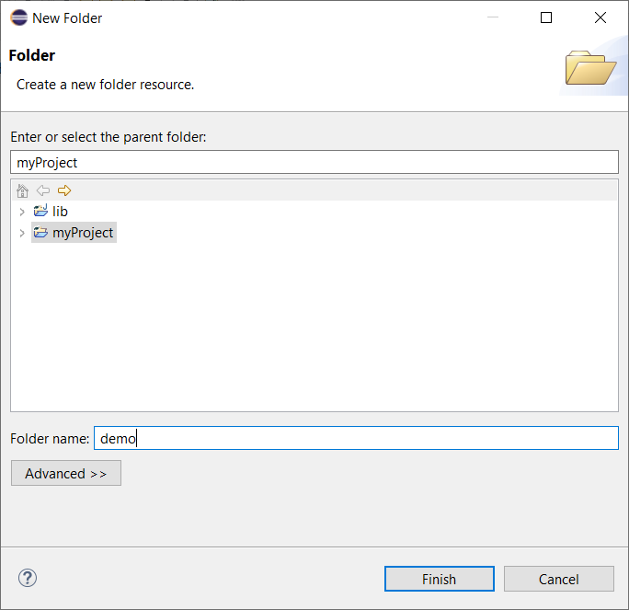Focus the parent folder text field
Viewport: 629px width, 610px height.
point(314,162)
